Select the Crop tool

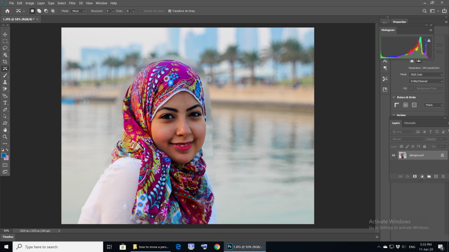(5, 62)
